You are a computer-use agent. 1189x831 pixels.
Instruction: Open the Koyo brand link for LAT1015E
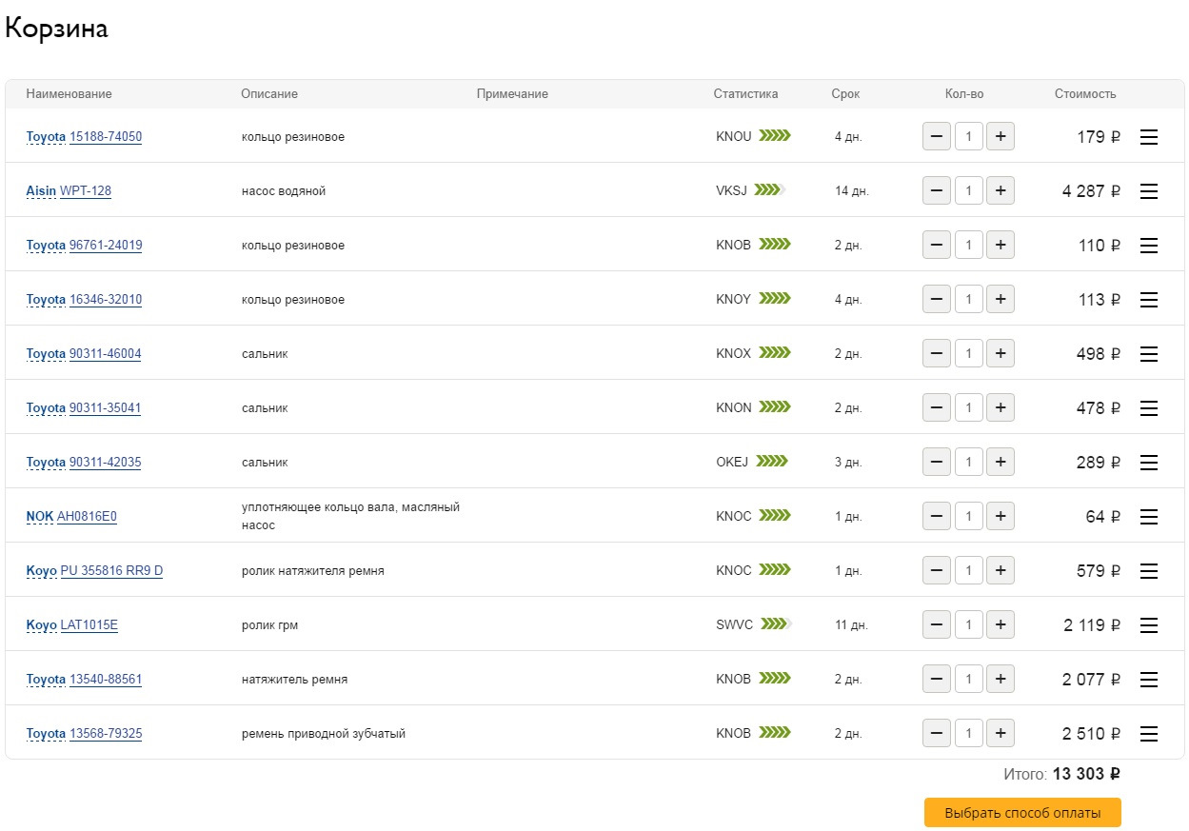pos(41,625)
